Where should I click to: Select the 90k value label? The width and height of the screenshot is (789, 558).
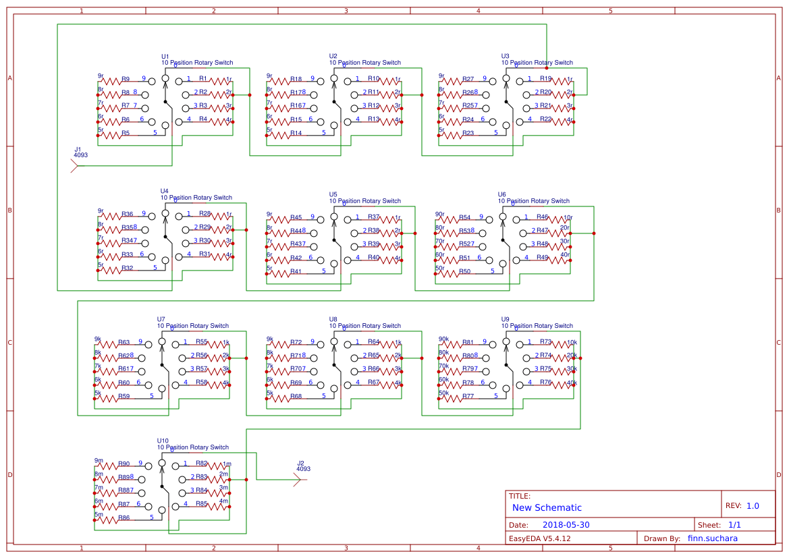point(443,339)
